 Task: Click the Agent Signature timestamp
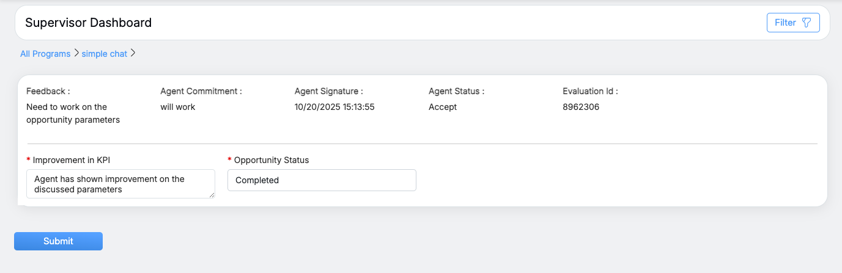tap(334, 107)
